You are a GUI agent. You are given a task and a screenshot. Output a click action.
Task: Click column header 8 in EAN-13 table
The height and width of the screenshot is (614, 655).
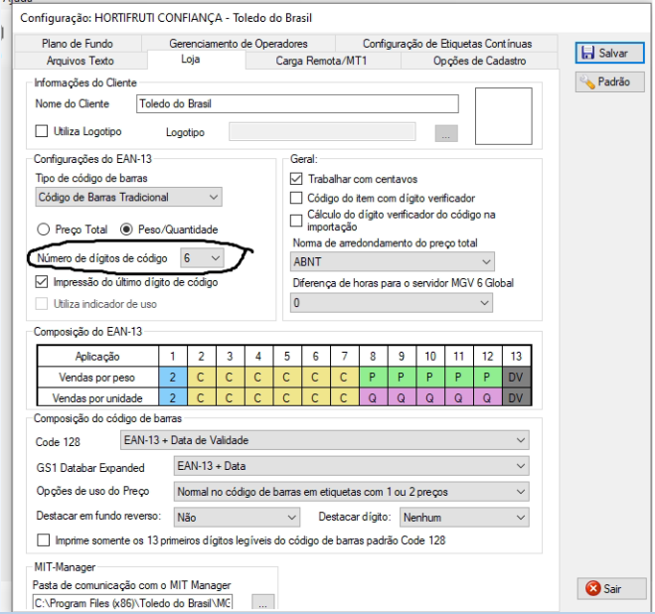(373, 357)
